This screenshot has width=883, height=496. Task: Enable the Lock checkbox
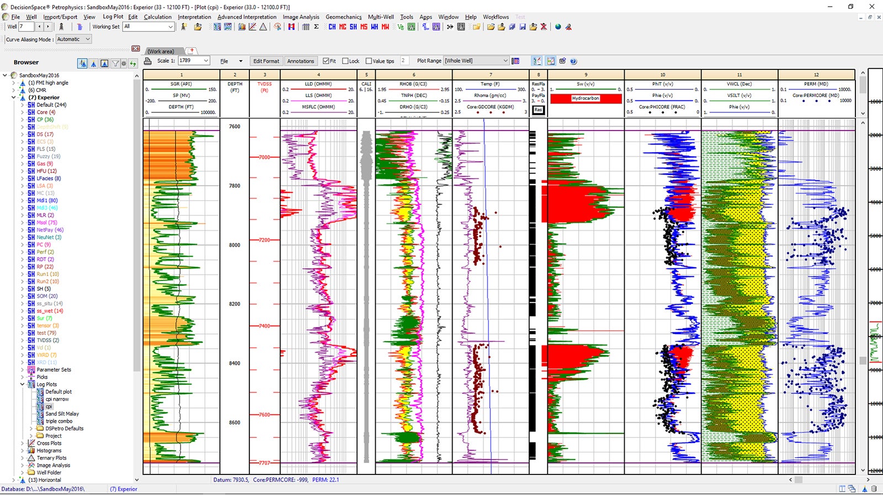[345, 61]
